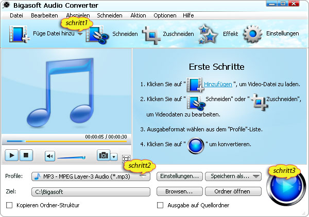Open the Abspielen menu

pyautogui.click(x=78, y=15)
